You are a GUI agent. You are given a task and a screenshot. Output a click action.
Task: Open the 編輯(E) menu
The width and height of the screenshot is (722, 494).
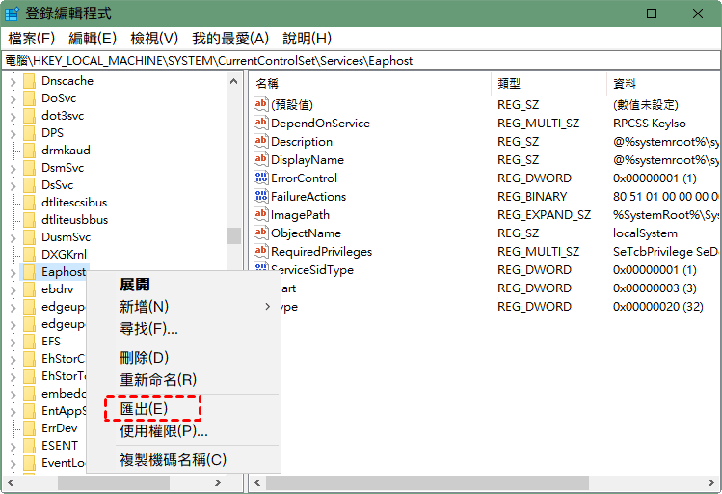pos(93,39)
